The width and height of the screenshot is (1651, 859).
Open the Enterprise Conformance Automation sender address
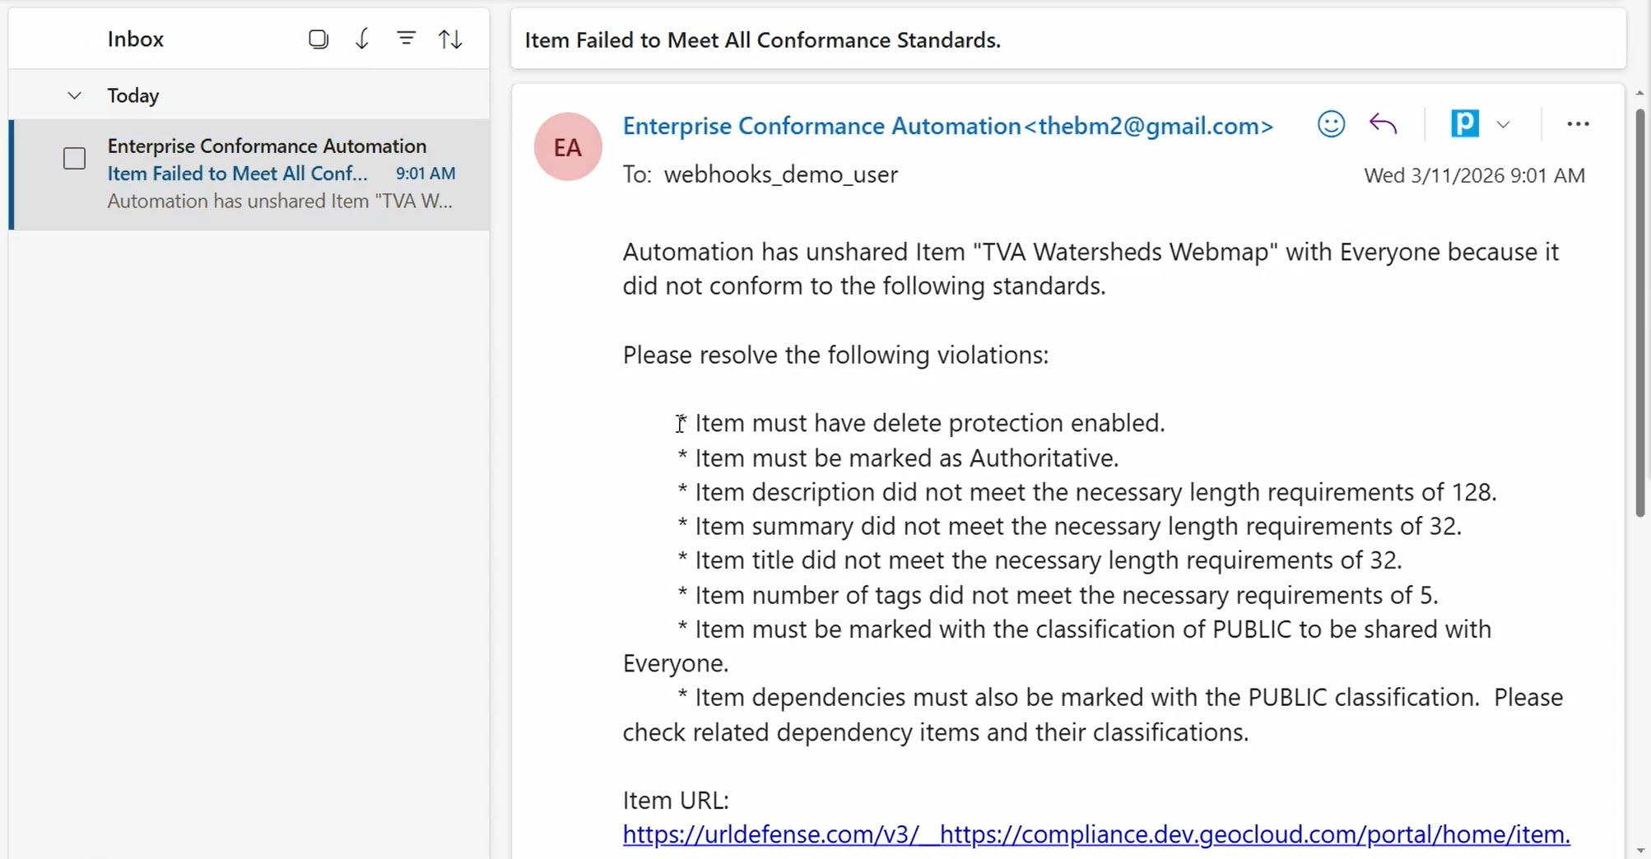946,126
